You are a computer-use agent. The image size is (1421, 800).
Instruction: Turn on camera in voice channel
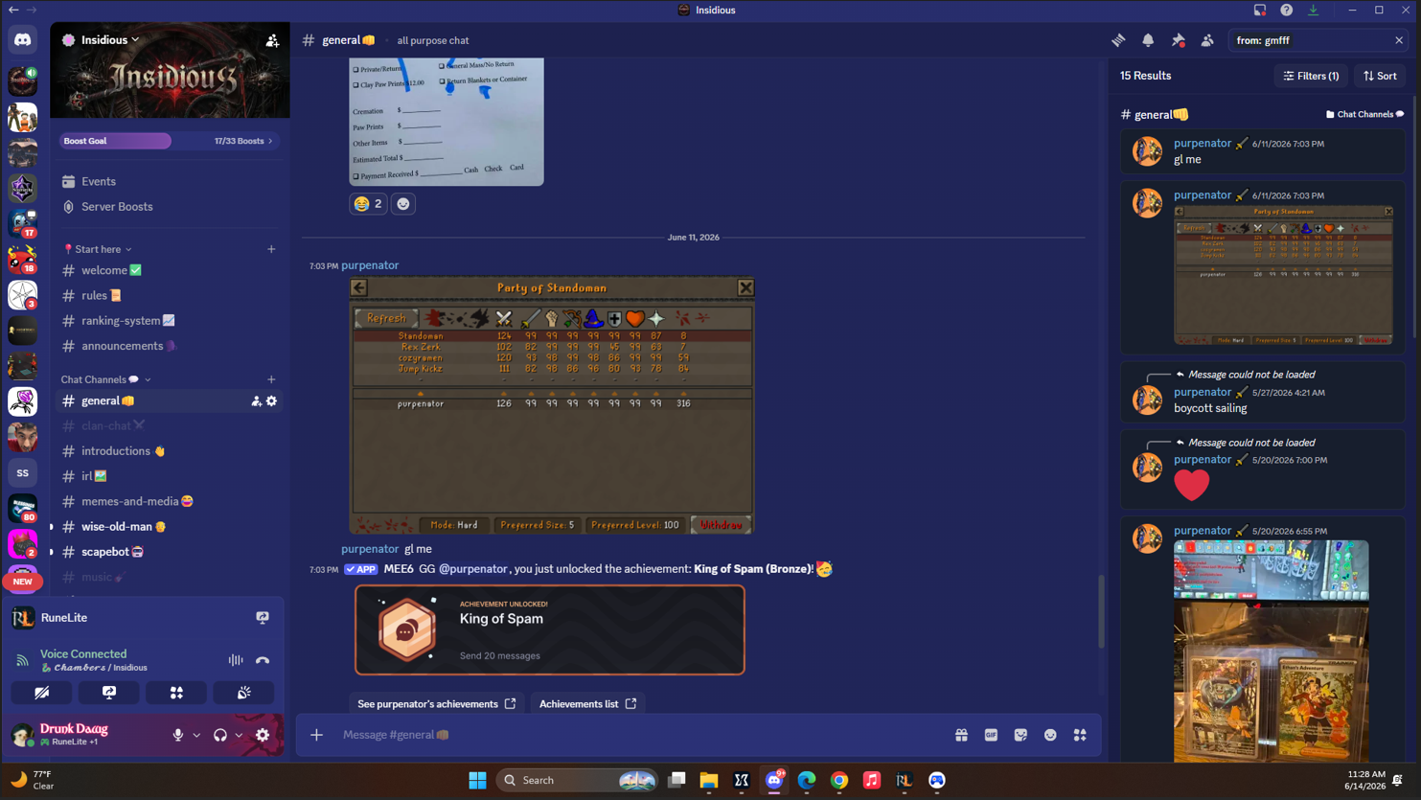pos(42,693)
